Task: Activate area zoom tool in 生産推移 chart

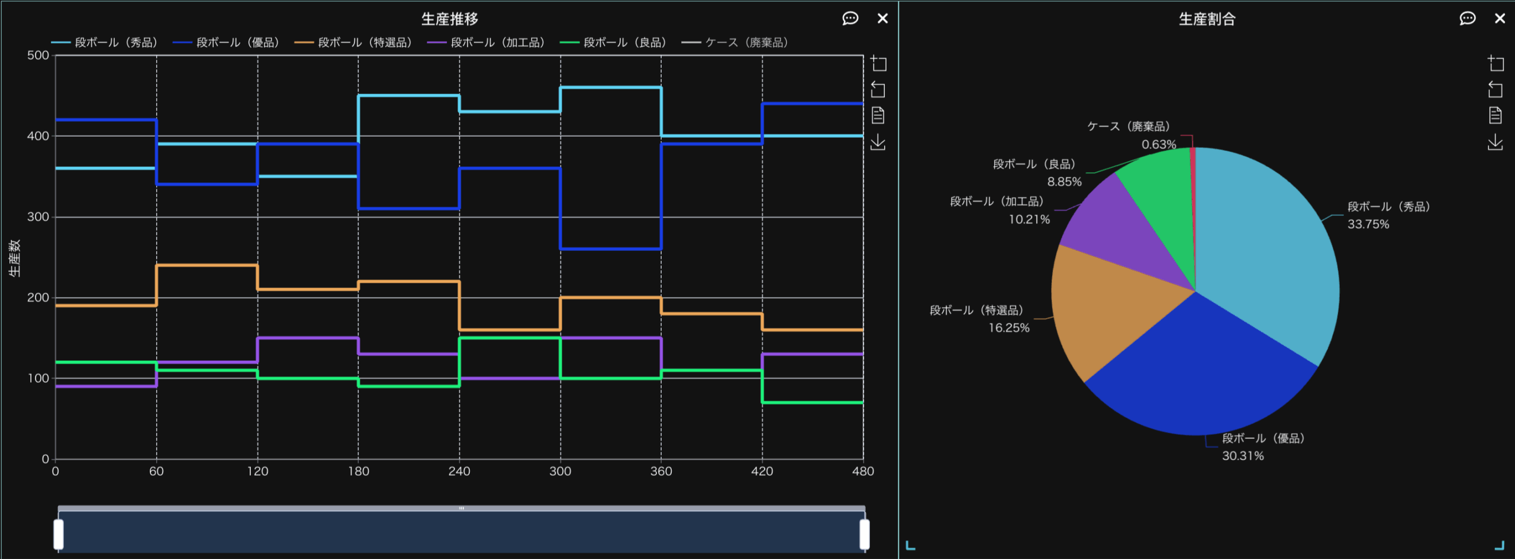Action: click(x=878, y=63)
